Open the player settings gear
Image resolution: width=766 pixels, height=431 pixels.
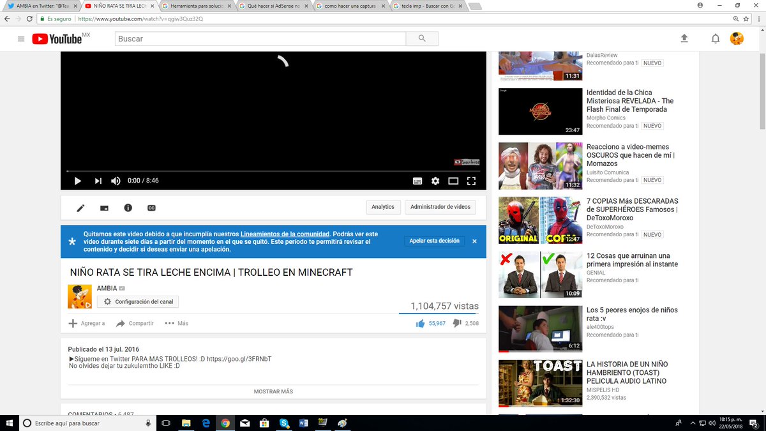[x=435, y=181]
